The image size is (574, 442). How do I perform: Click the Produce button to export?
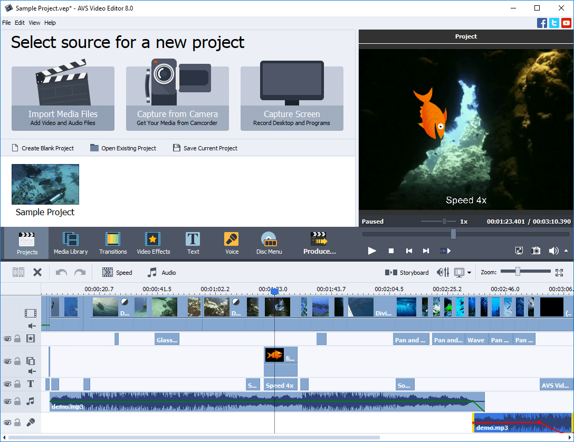(319, 243)
